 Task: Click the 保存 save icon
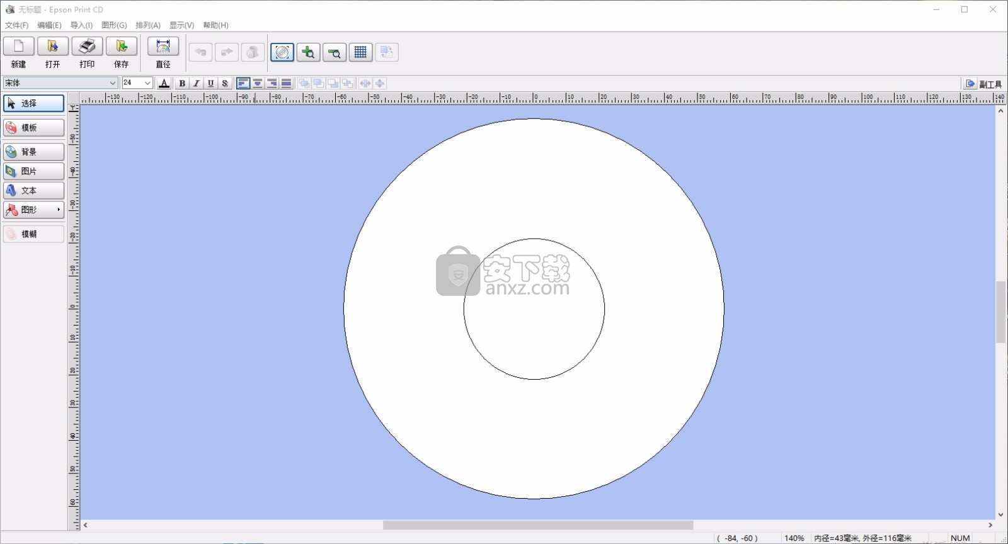121,47
